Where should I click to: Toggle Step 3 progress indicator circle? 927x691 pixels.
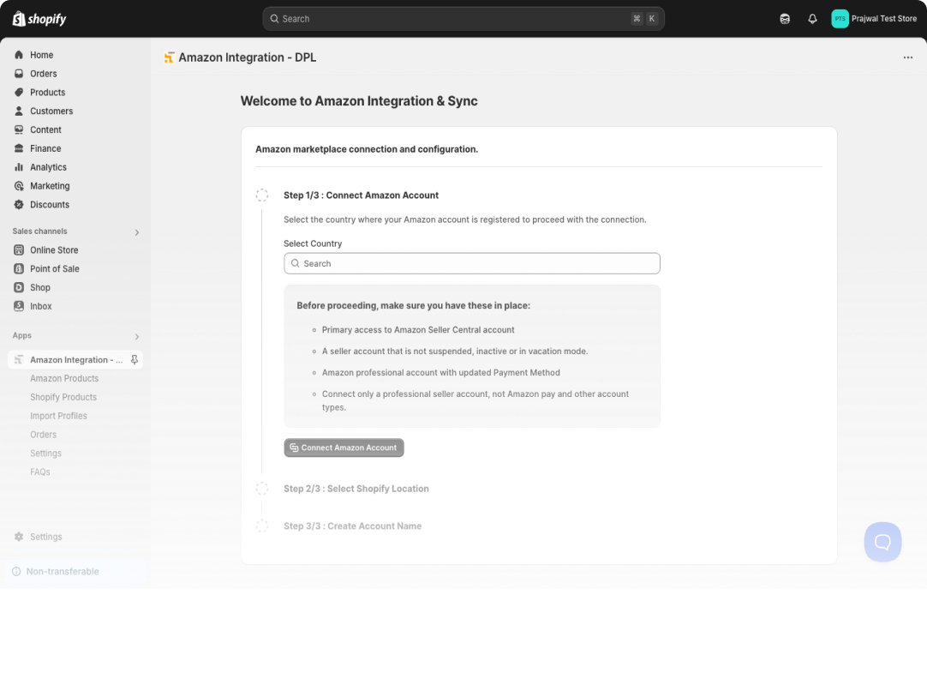coord(262,526)
